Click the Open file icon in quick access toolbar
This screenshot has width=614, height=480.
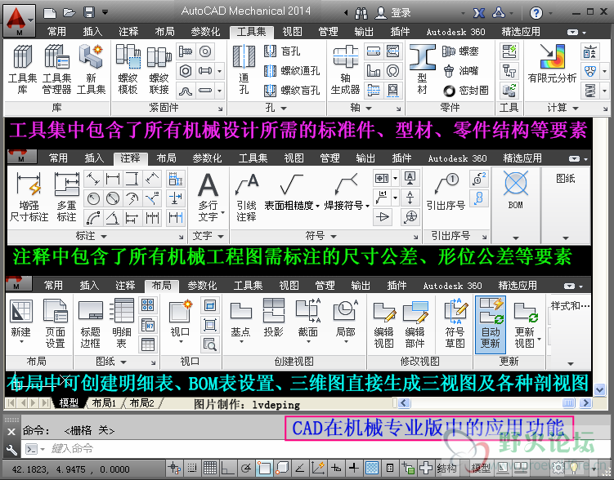click(69, 13)
